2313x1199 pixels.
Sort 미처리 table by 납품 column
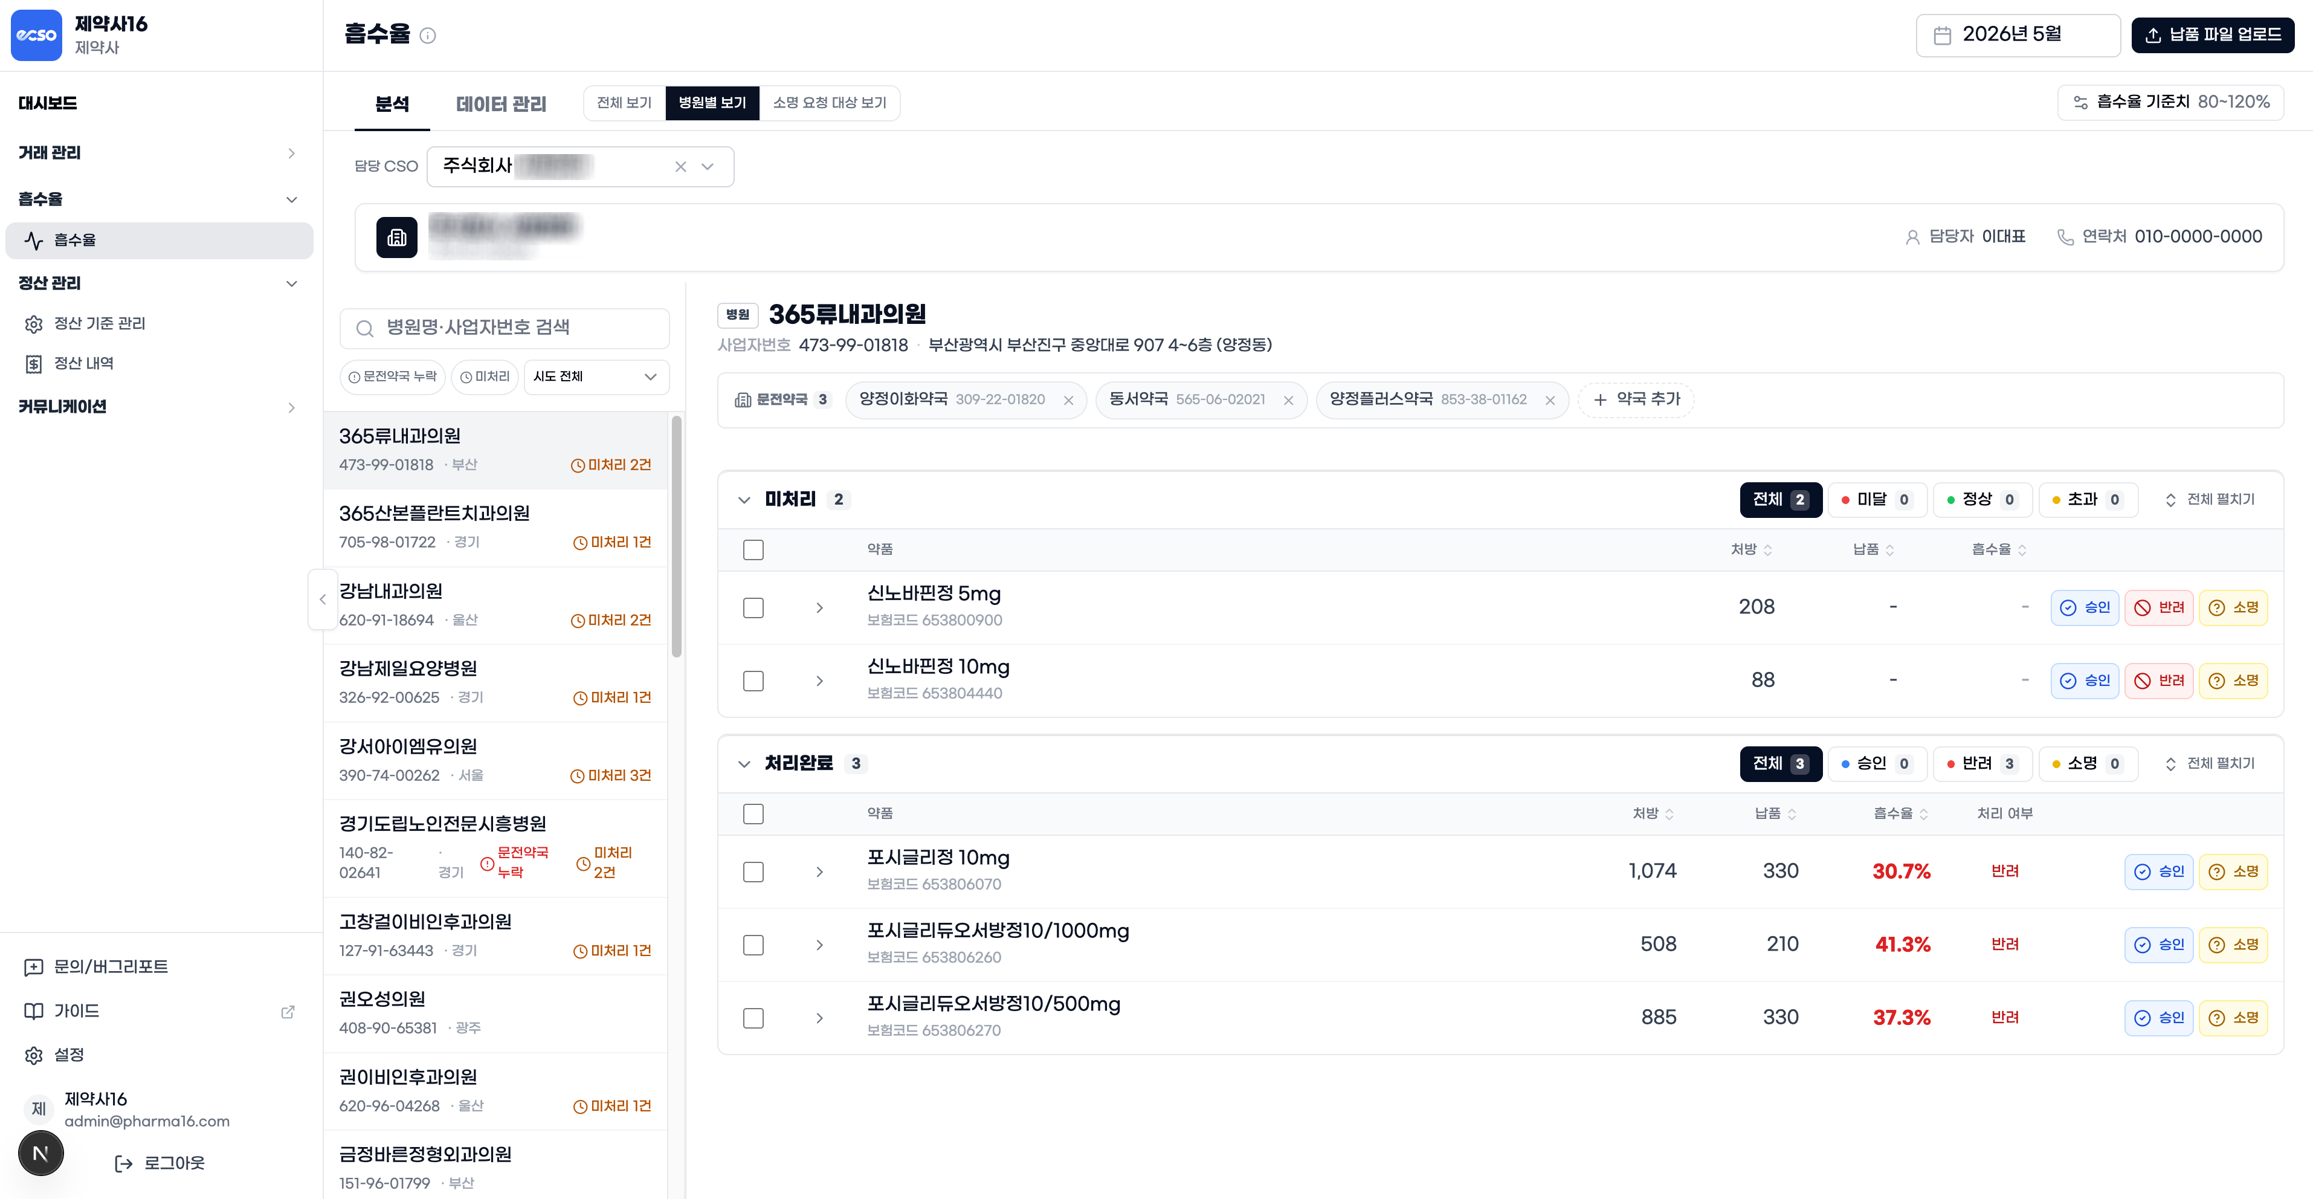point(1873,550)
